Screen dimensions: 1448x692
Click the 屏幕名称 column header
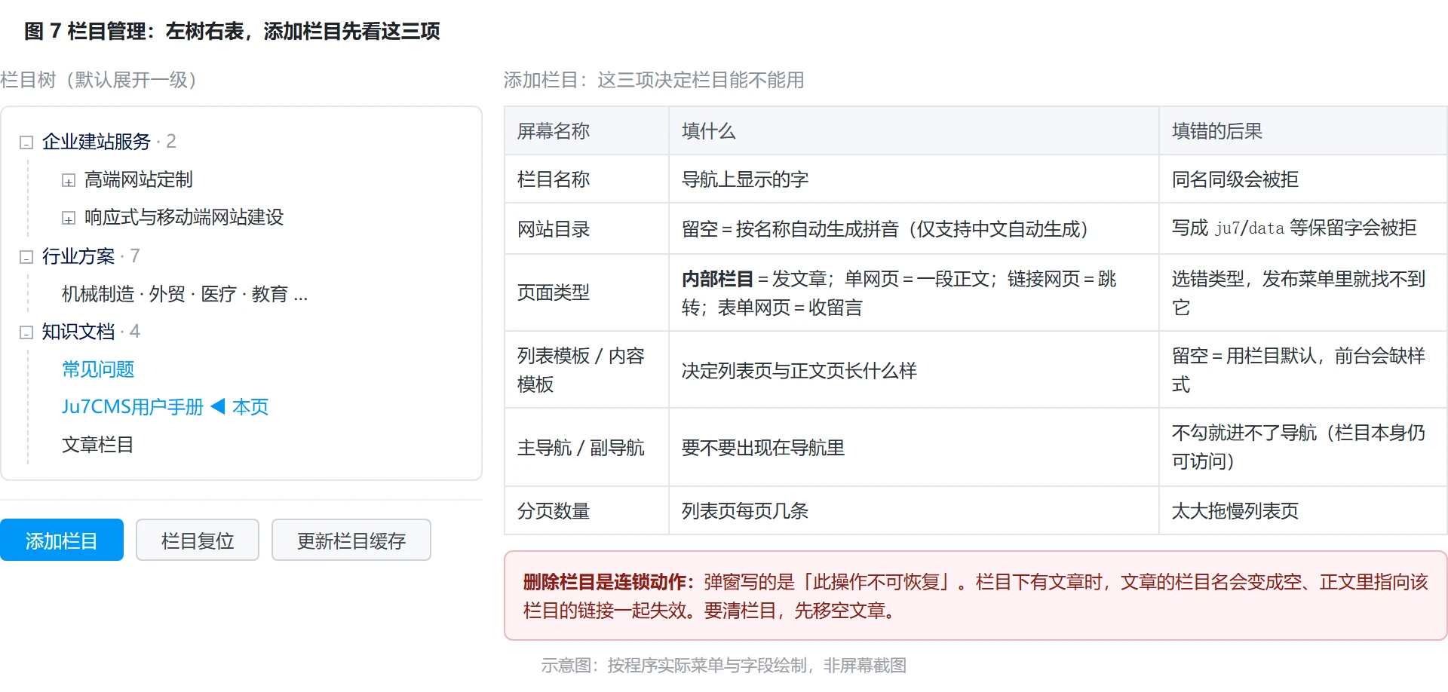click(x=587, y=131)
